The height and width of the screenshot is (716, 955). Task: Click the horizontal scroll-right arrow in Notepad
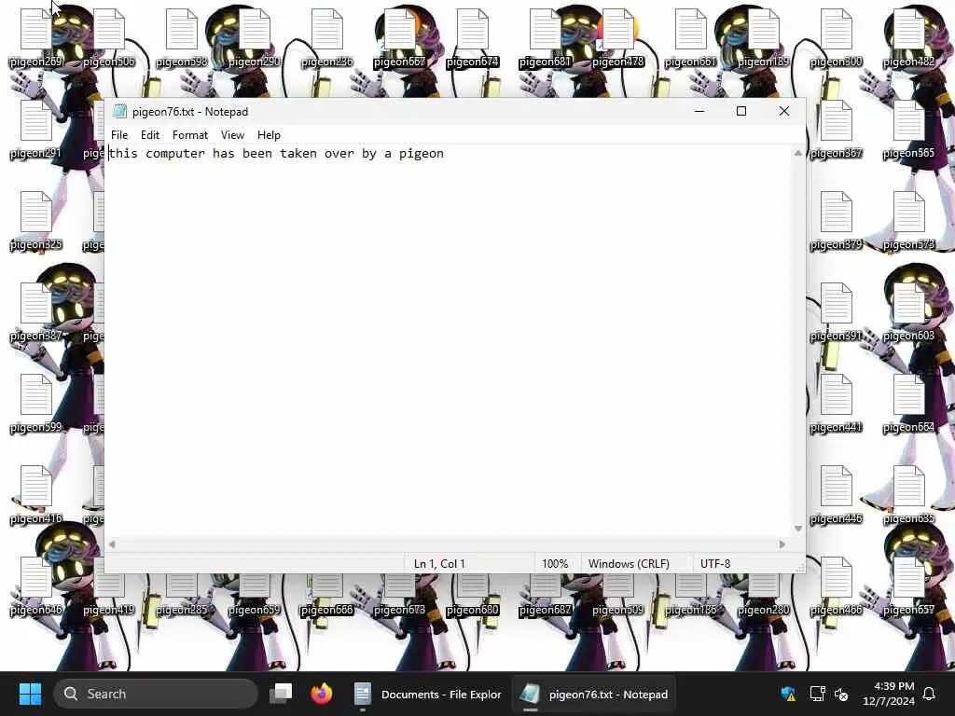(x=782, y=544)
